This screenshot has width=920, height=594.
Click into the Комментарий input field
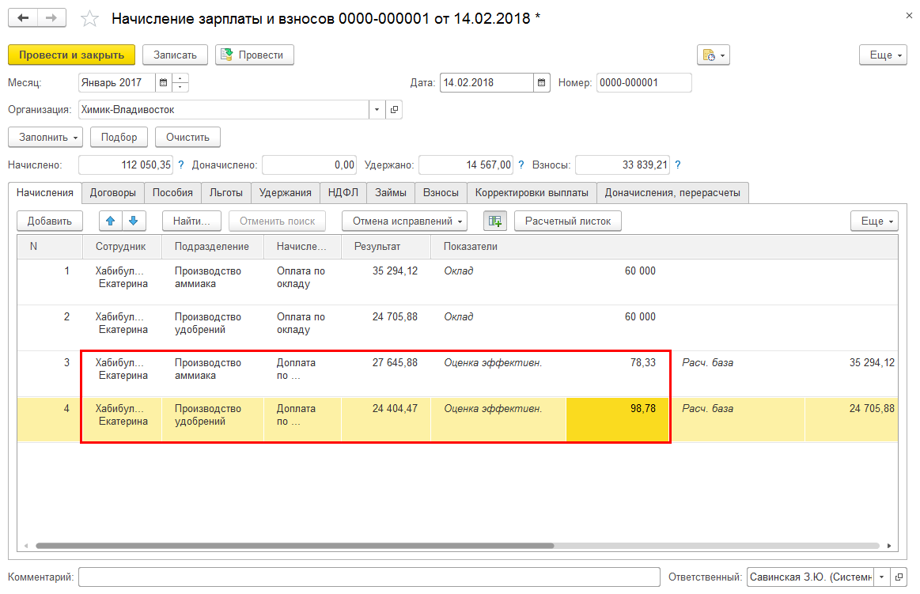pyautogui.click(x=369, y=577)
